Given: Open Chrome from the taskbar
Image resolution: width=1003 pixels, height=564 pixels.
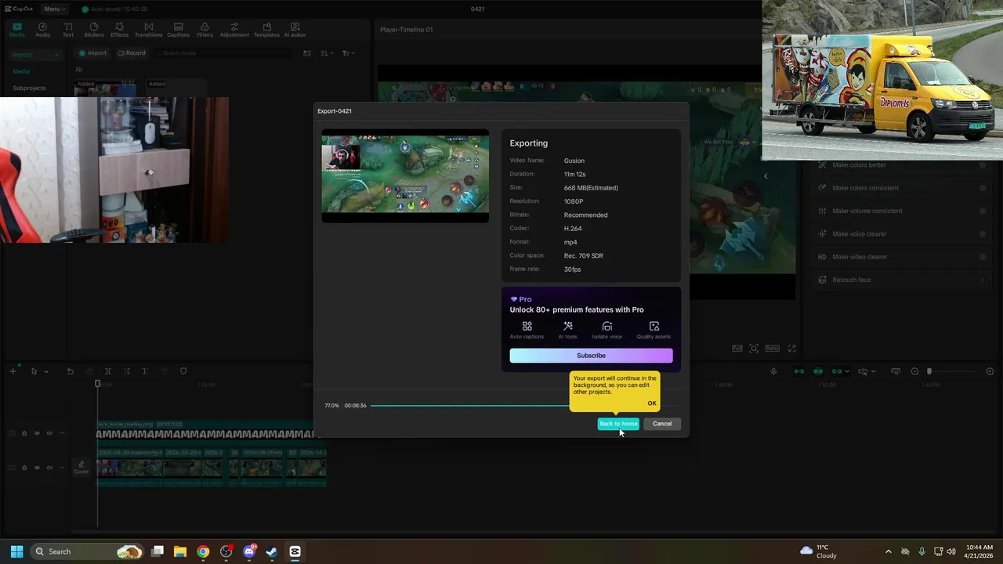Looking at the screenshot, I should (203, 551).
